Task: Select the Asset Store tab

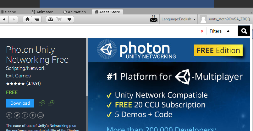Action: click(x=107, y=12)
